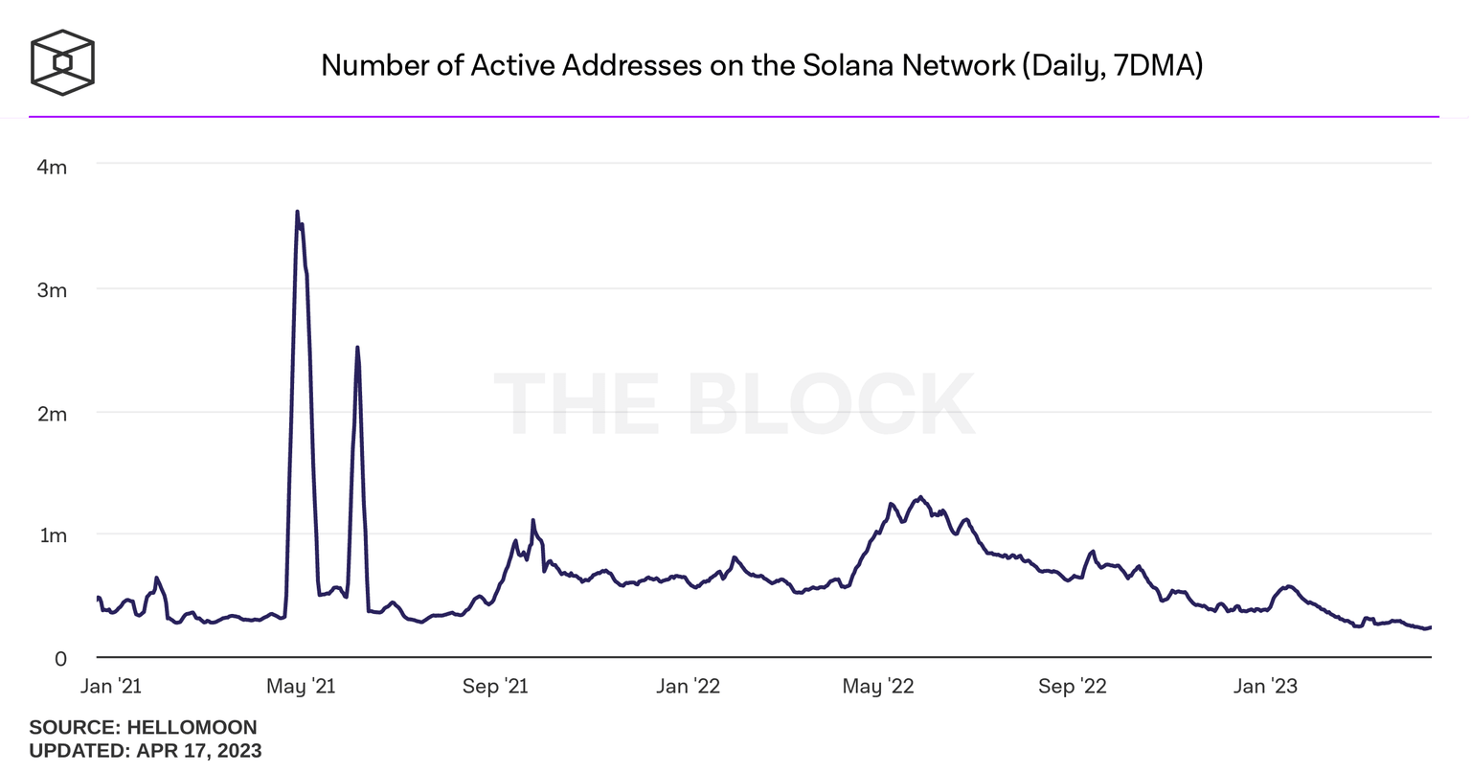Select the Jan '22 x-axis label

pyautogui.click(x=688, y=686)
